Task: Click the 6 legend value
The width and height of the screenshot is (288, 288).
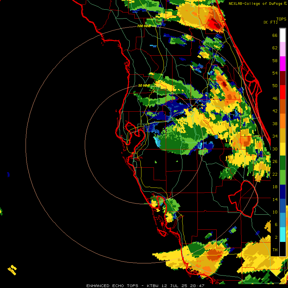Action: 276,225
